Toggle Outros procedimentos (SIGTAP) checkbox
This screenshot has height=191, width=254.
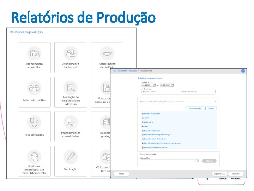143,147
